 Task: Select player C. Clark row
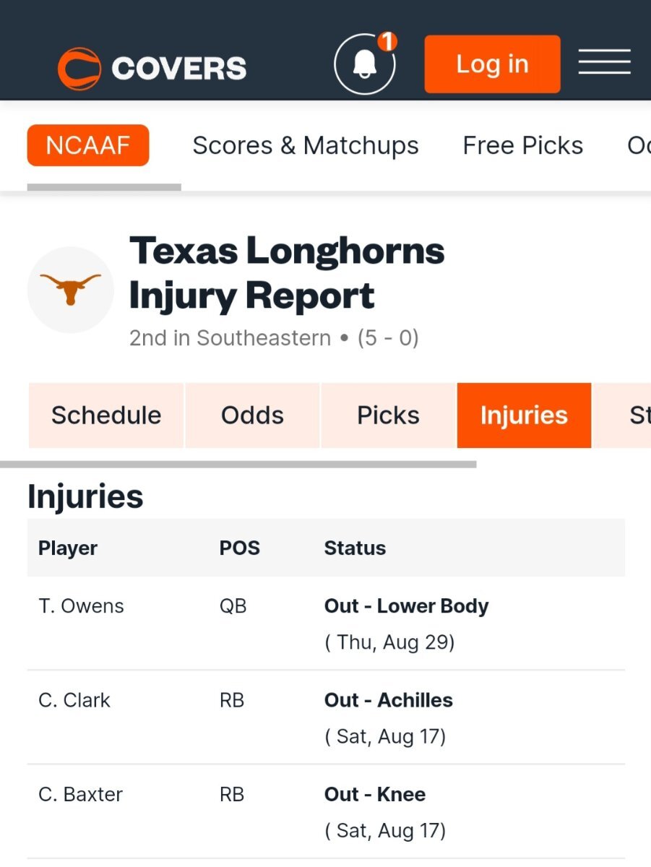coord(326,717)
